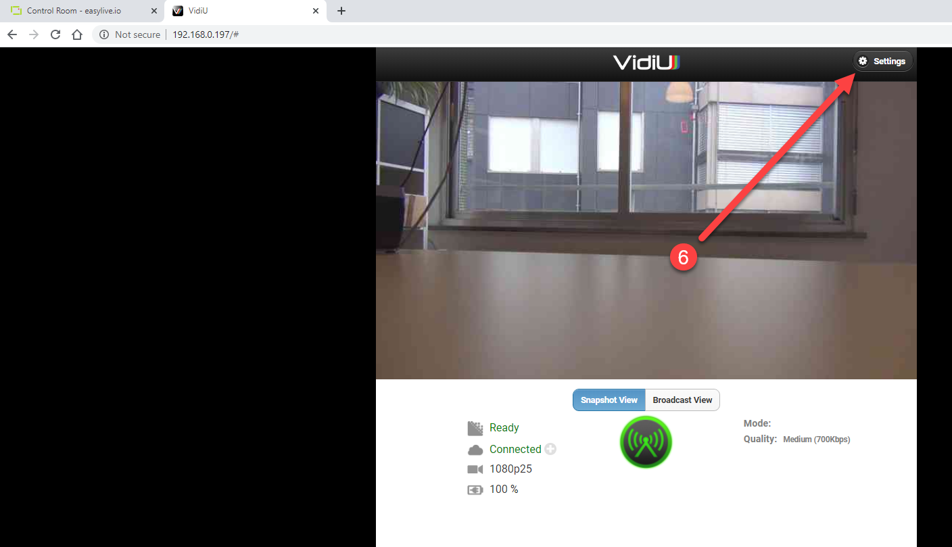Click the camera preview snapshot

[x=646, y=231]
